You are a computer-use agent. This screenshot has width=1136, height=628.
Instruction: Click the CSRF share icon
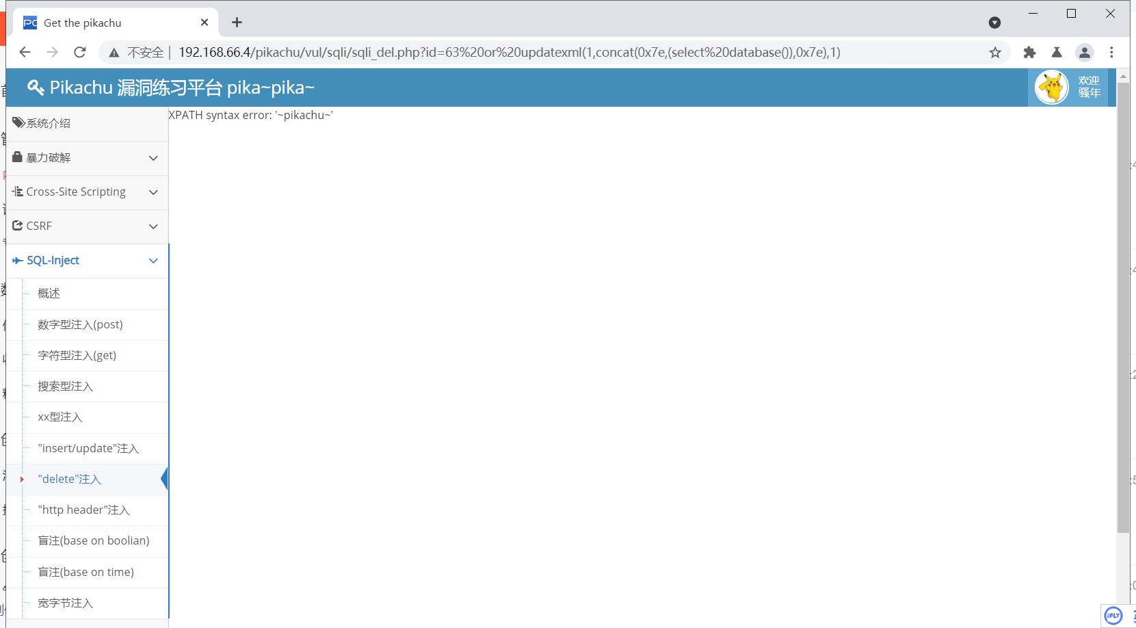[18, 225]
